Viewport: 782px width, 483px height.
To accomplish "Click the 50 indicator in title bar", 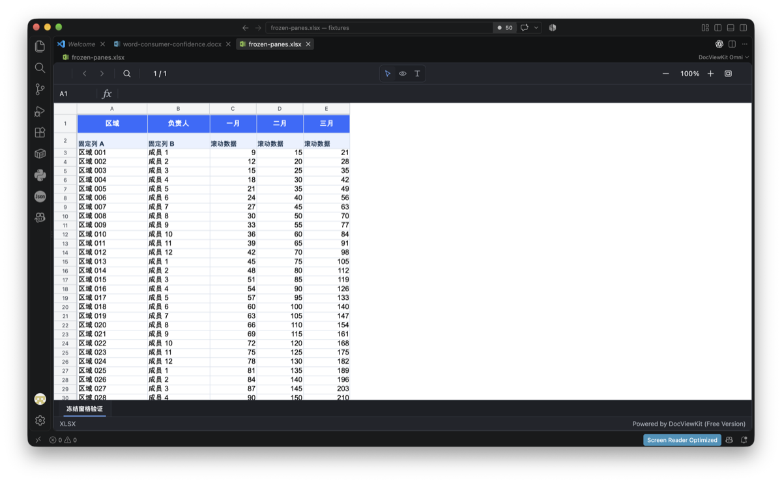I will tap(505, 28).
